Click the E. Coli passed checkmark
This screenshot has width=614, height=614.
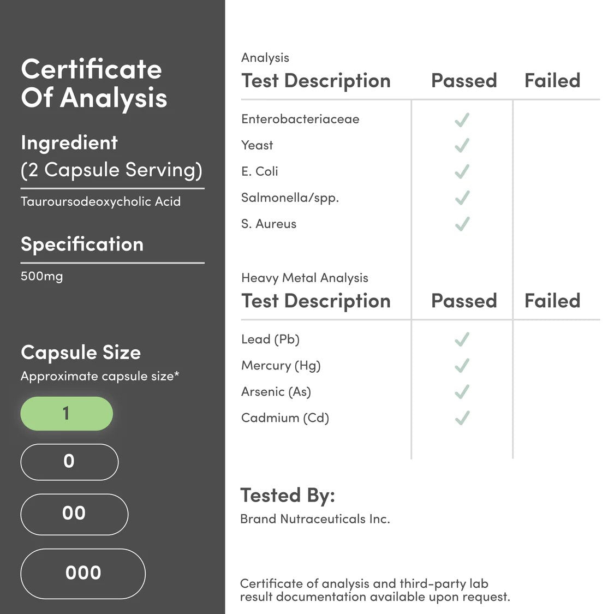462,171
